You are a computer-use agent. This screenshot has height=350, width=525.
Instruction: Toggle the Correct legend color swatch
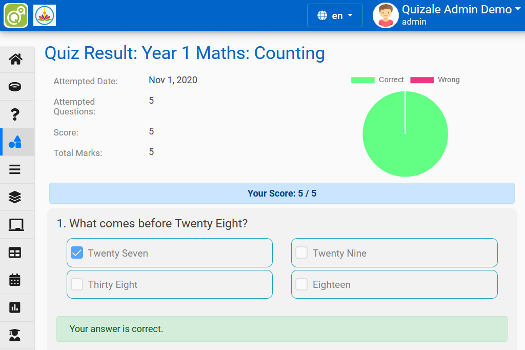(x=362, y=80)
